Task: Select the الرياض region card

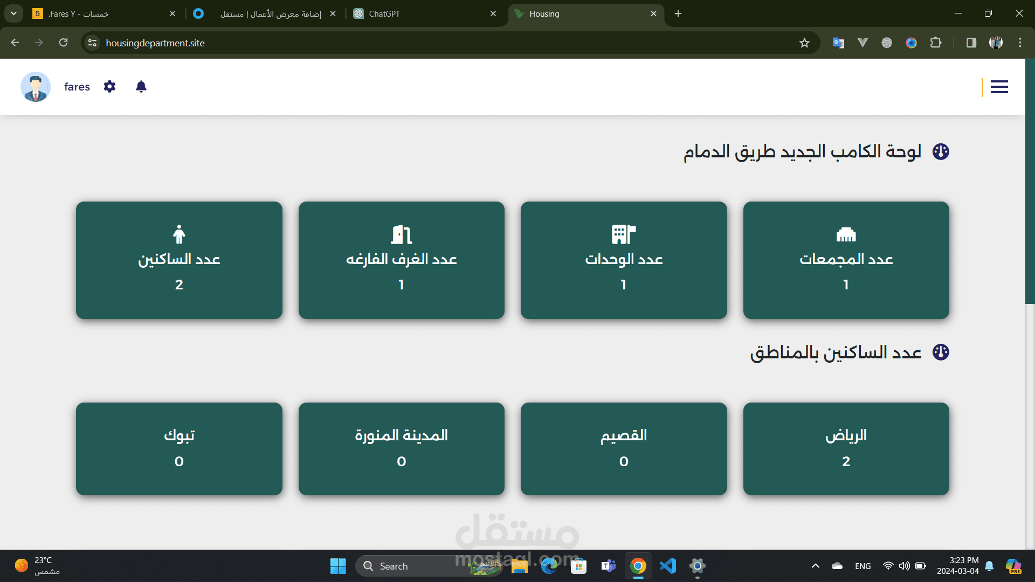Action: 846,449
